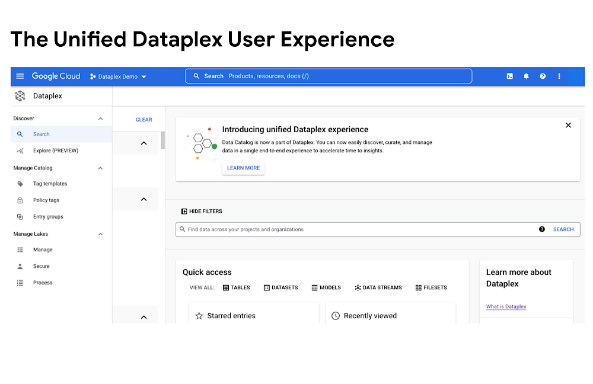Image resolution: width=593 pixels, height=384 pixels.
Task: Click the Dataplex logo icon
Action: pos(20,96)
